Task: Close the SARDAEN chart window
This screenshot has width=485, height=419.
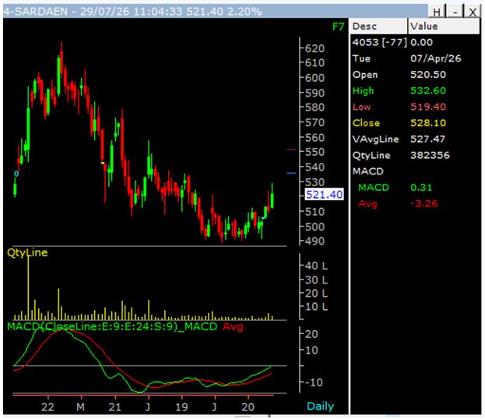Action: [x=473, y=12]
